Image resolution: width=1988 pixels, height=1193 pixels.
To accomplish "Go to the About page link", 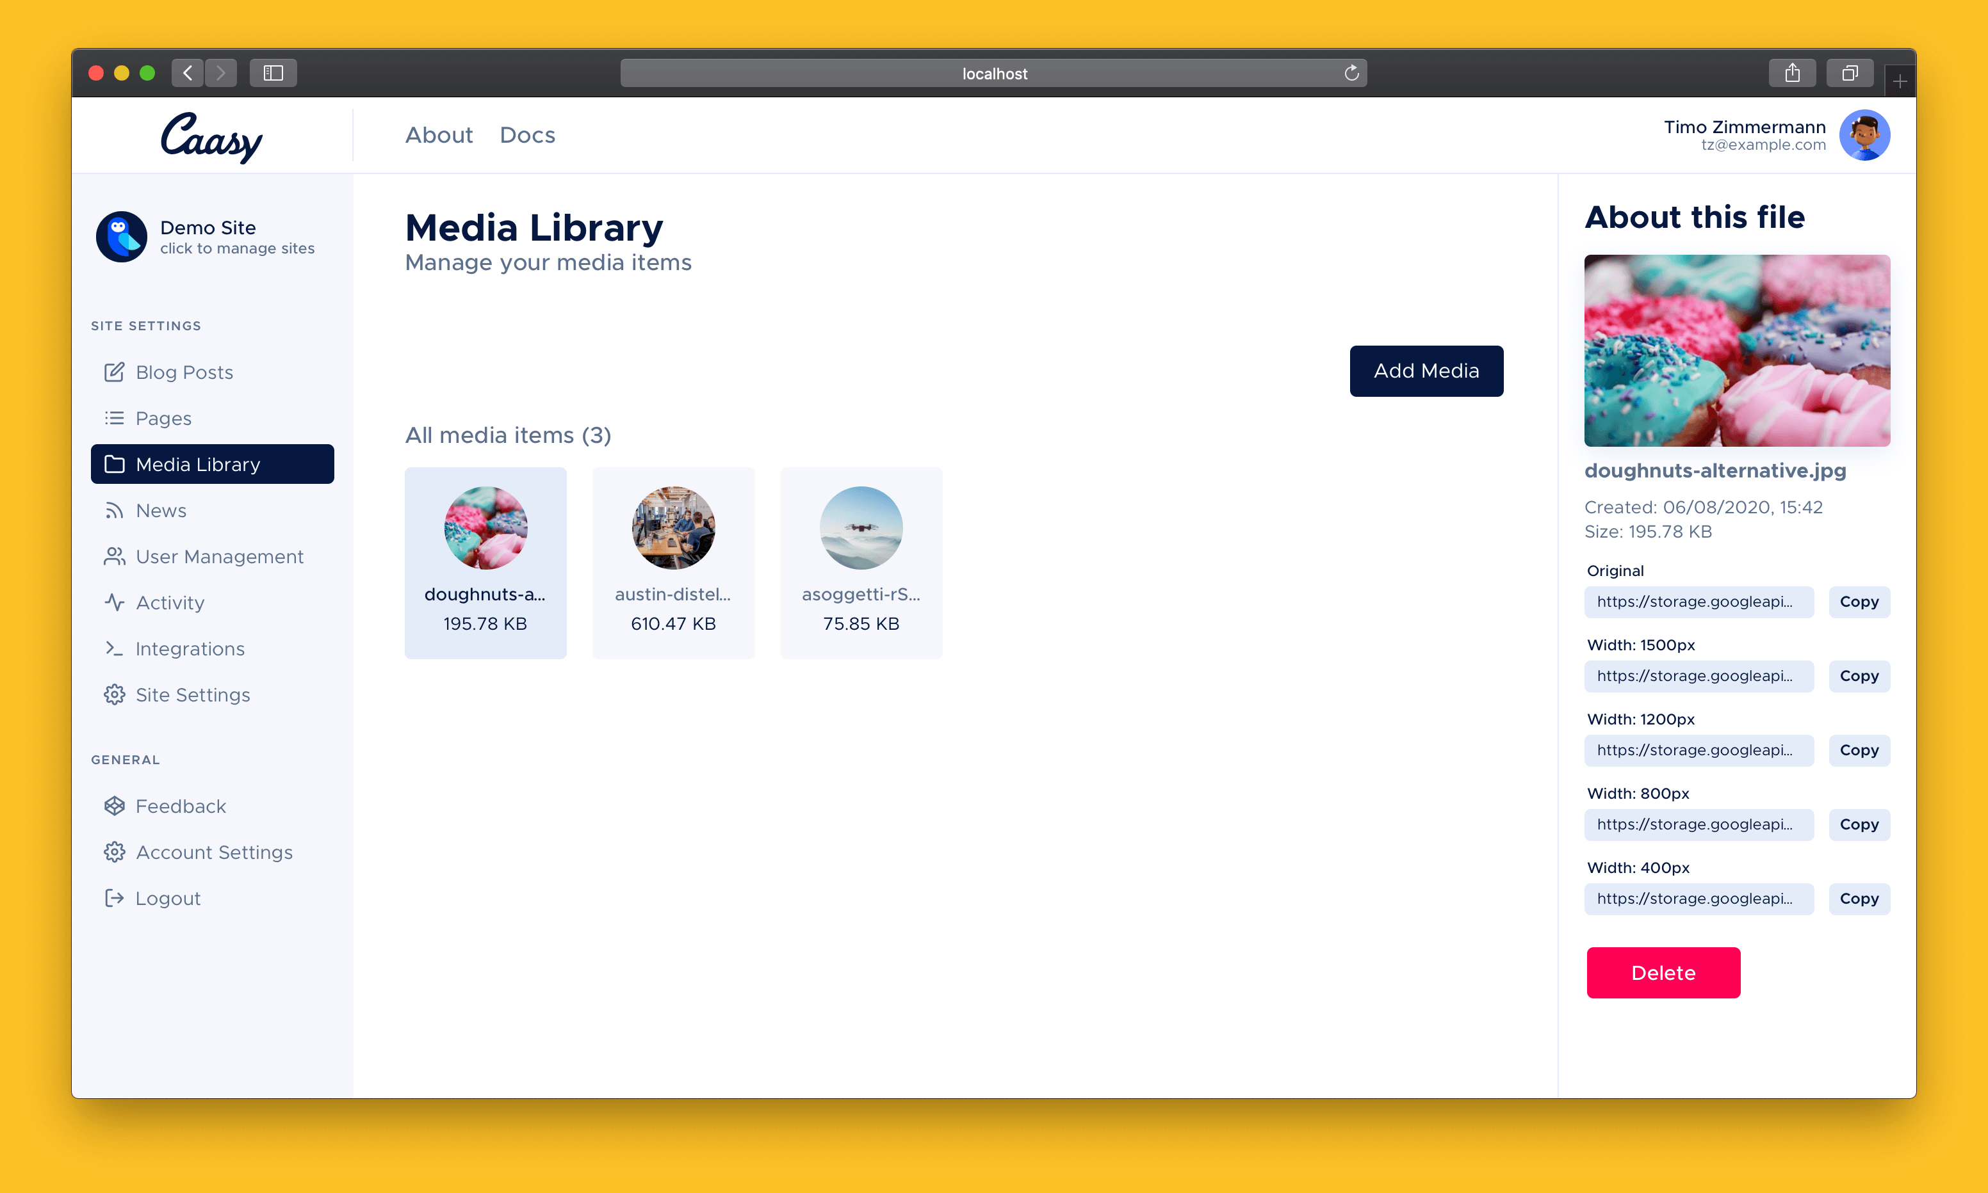I will (x=438, y=135).
